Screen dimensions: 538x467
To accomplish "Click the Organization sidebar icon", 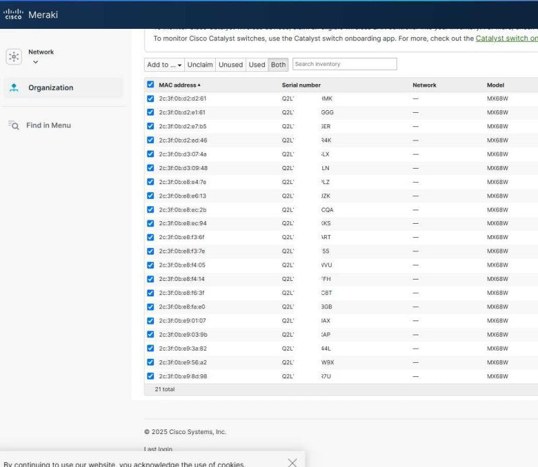I will click(x=13, y=88).
